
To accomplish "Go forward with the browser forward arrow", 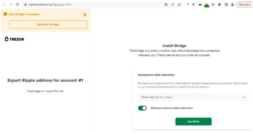I will pos(11,5).
